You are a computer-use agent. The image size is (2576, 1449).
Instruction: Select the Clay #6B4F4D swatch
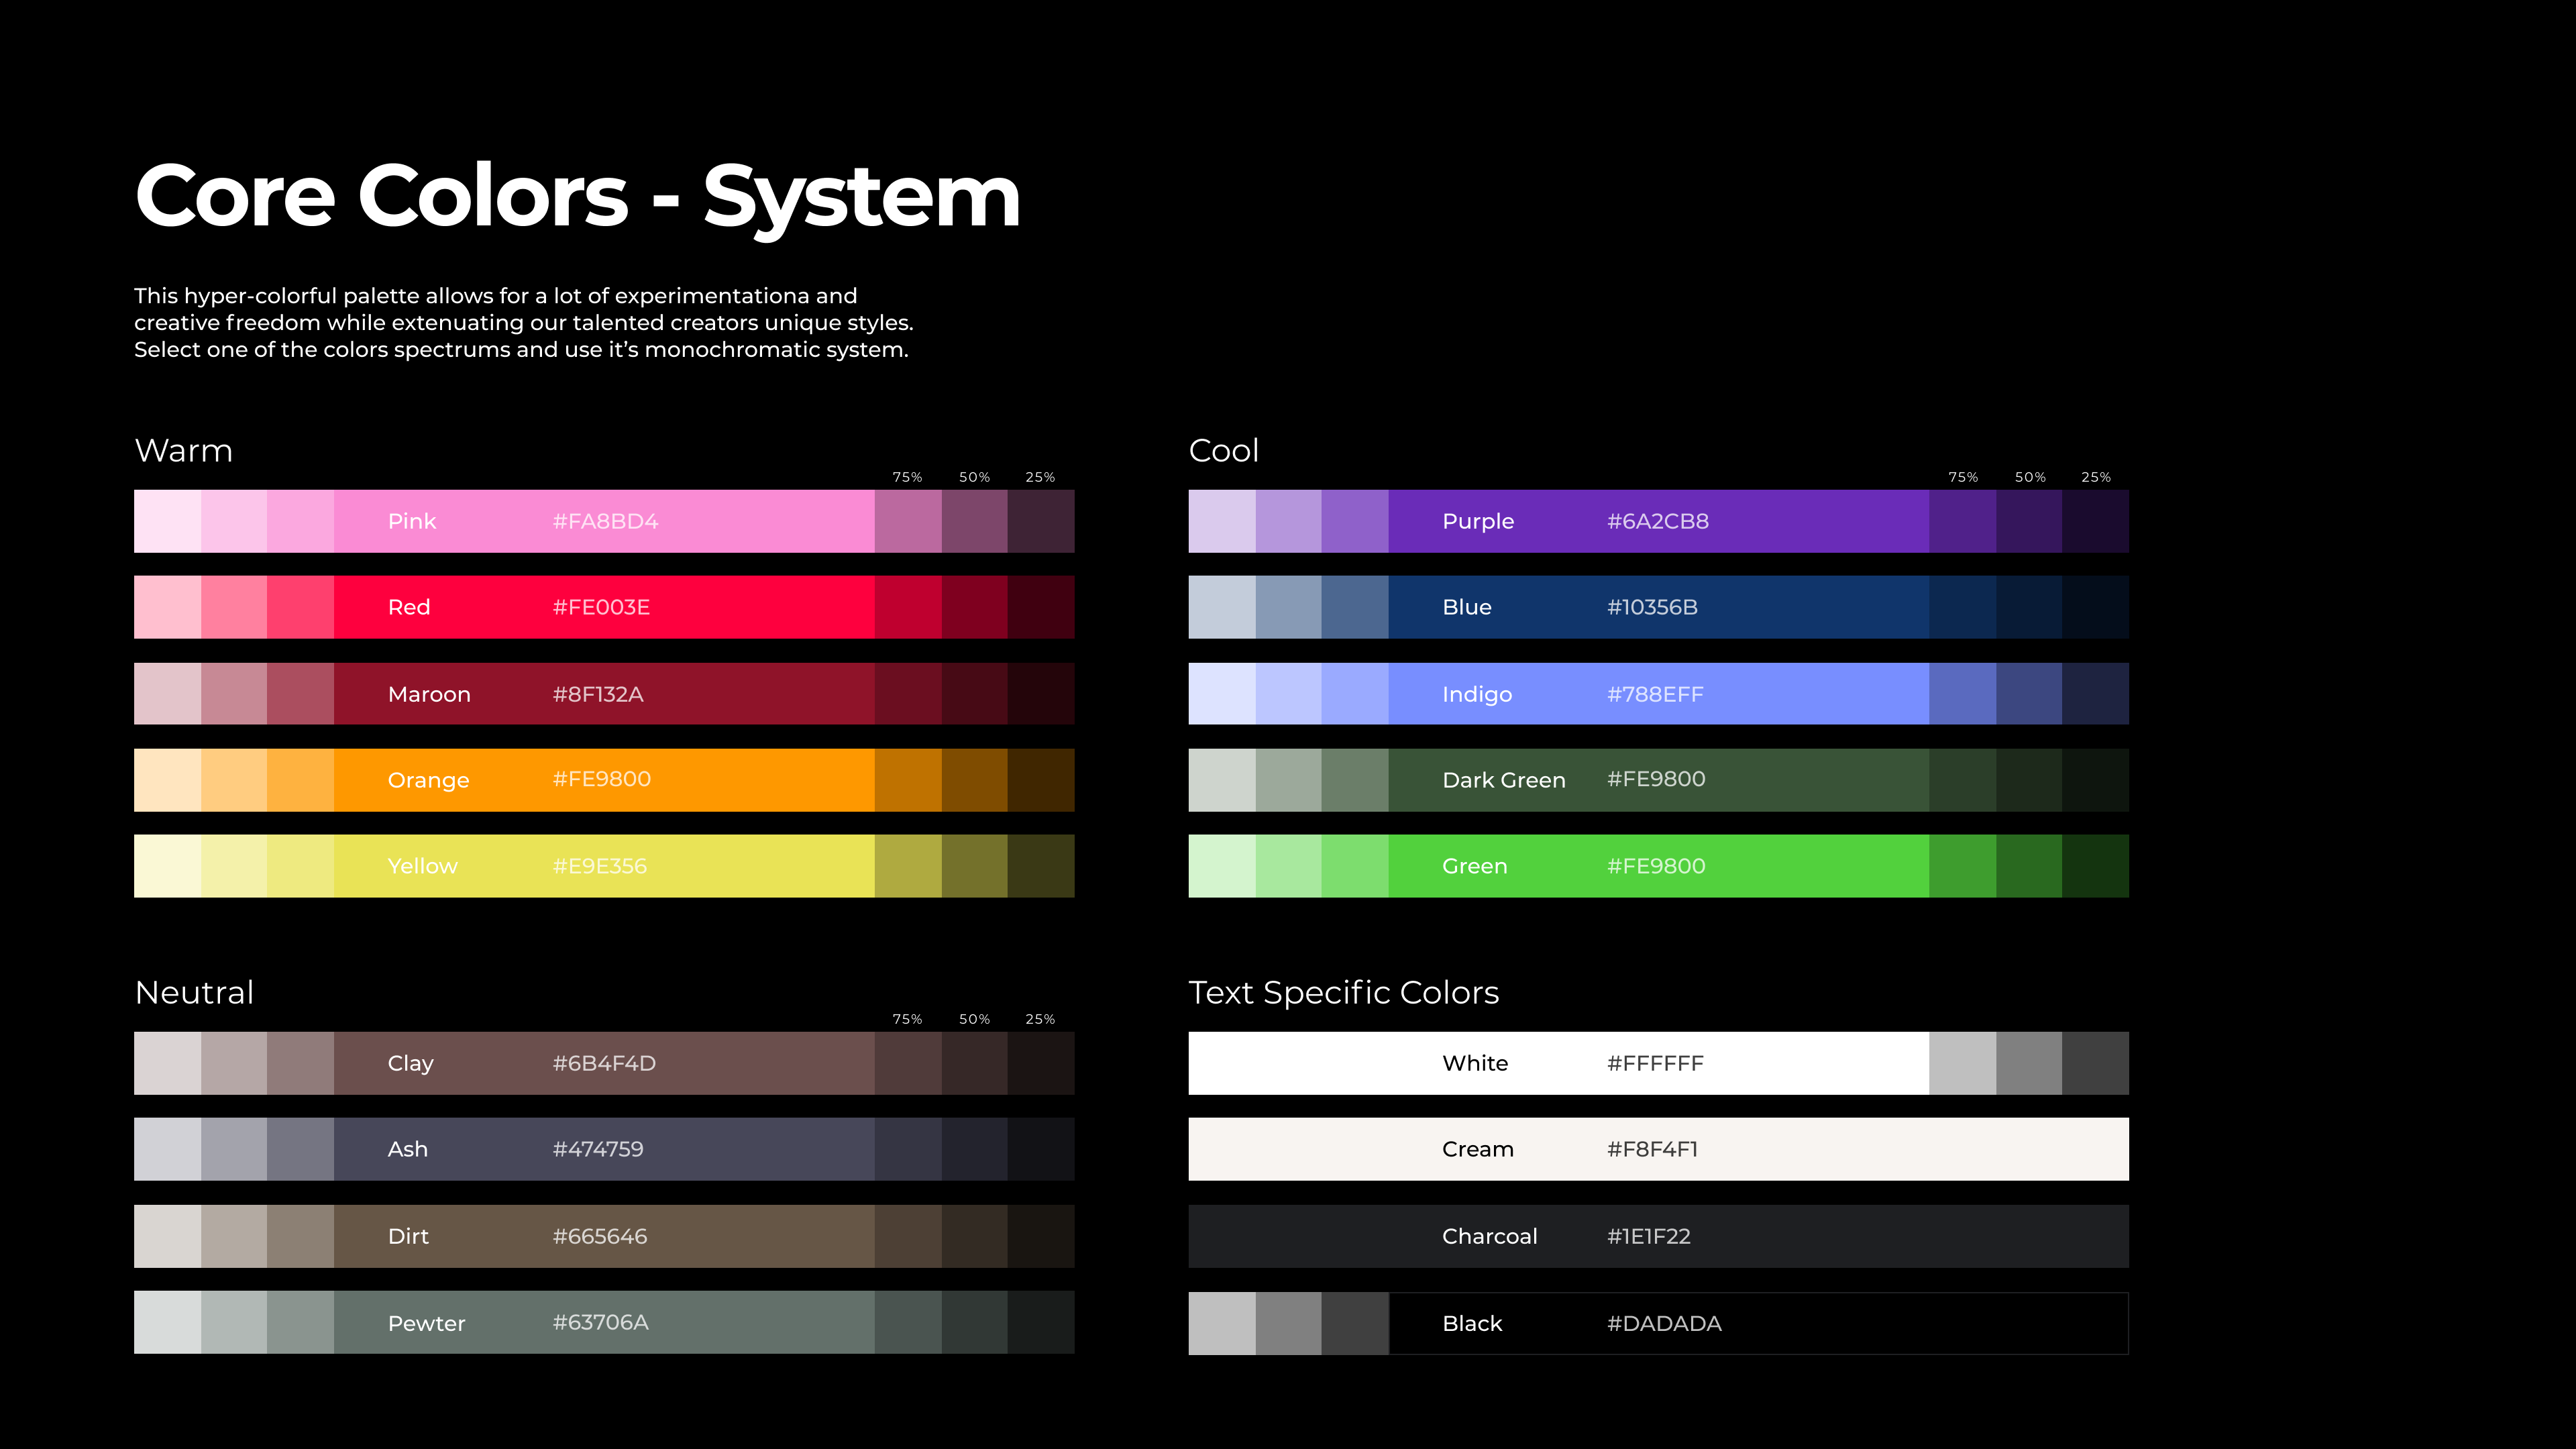[604, 1063]
